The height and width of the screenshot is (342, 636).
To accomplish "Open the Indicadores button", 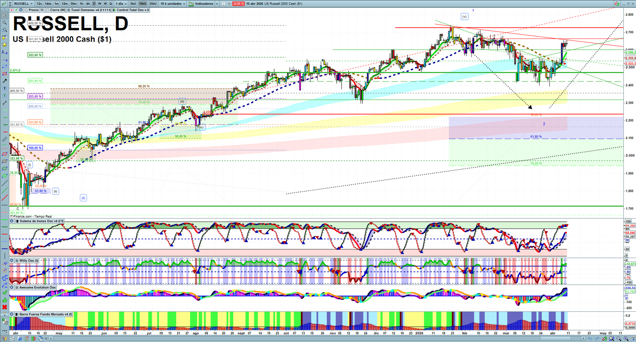I will tap(202, 4).
